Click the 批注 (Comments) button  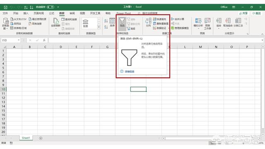tap(257, 13)
